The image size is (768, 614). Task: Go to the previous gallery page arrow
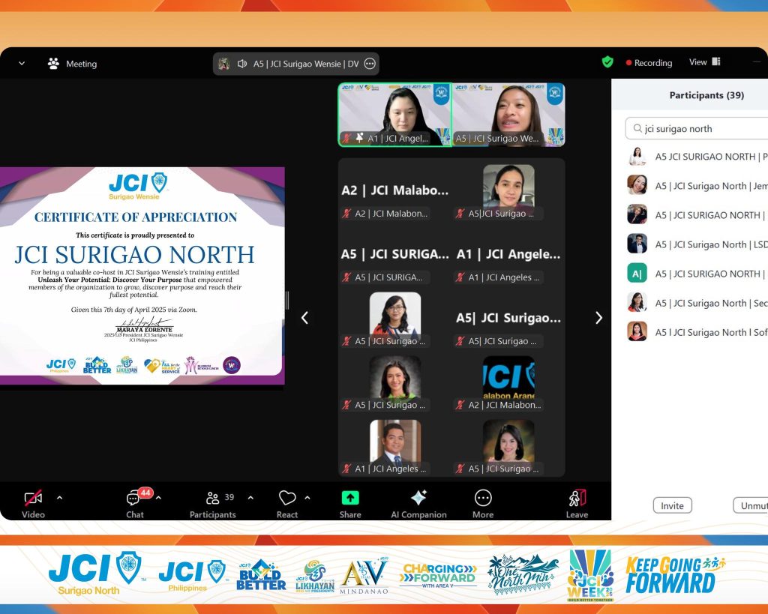pos(304,318)
